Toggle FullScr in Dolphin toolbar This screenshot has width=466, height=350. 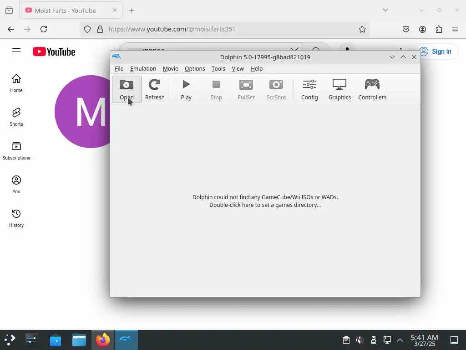[x=246, y=89]
